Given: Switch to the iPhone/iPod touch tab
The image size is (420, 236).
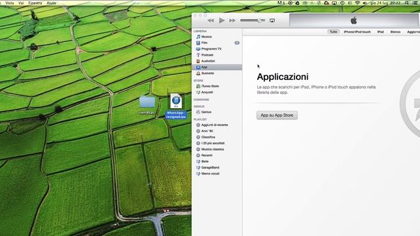Looking at the screenshot, I should [x=357, y=32].
